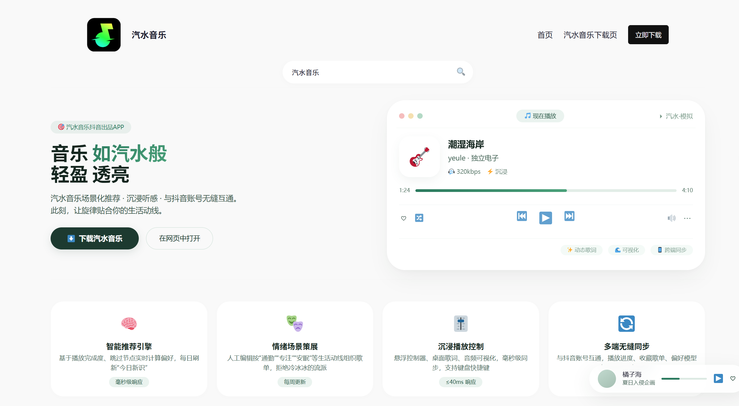Screen dimensions: 739x406
Task: Click the 沉浸播放控制 card heading
Action: point(461,346)
